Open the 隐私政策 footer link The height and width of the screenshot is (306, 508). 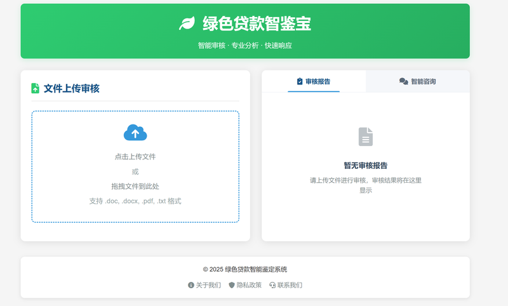(245, 285)
